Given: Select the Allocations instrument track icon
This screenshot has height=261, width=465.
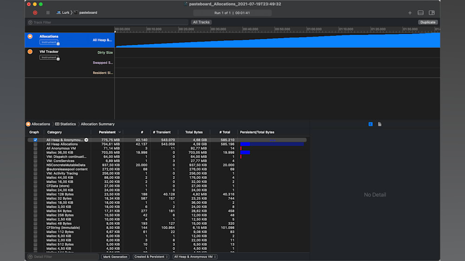Looking at the screenshot, I should click(x=30, y=36).
